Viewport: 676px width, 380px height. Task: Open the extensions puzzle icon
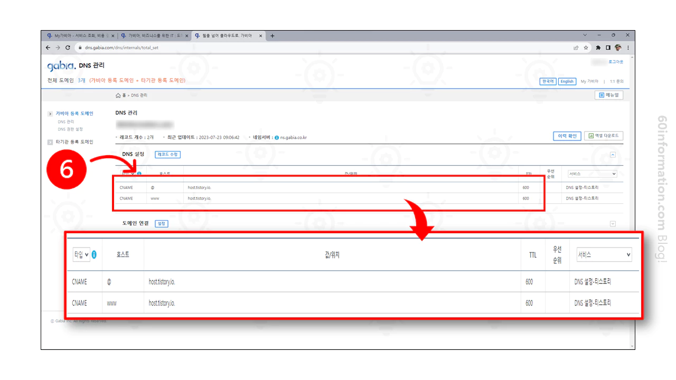[598, 47]
